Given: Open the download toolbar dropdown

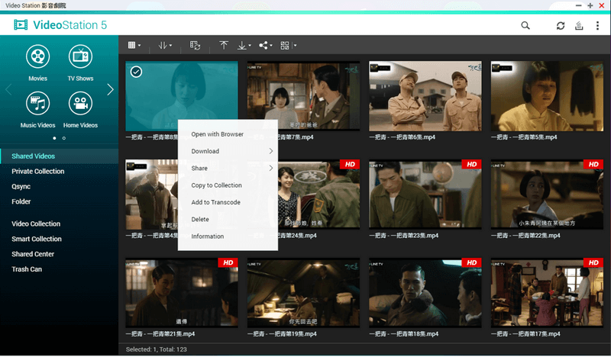Looking at the screenshot, I should pyautogui.click(x=244, y=46).
